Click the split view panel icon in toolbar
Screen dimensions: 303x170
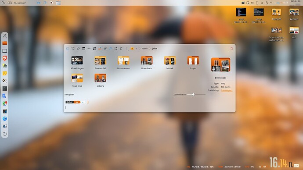[x=83, y=49]
